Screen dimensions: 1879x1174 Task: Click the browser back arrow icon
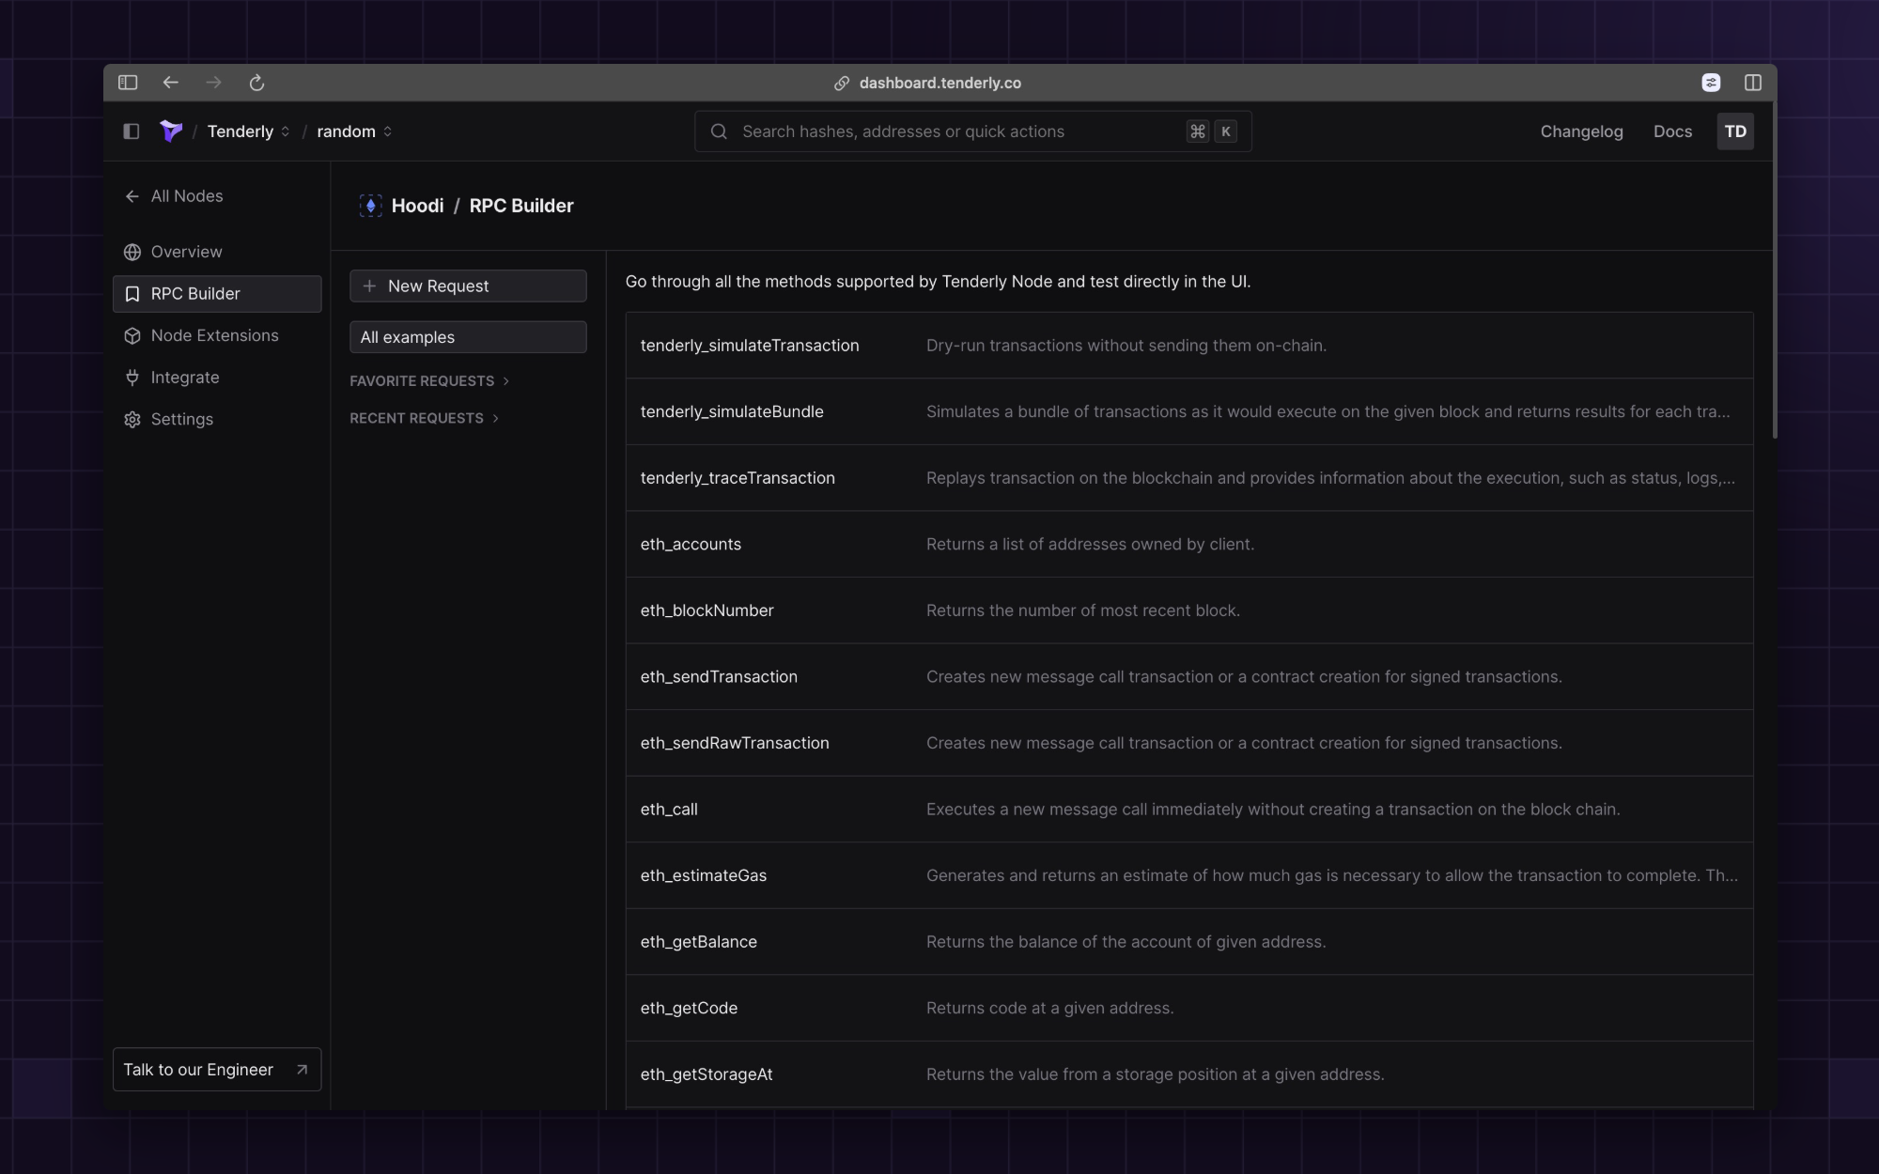point(170,83)
